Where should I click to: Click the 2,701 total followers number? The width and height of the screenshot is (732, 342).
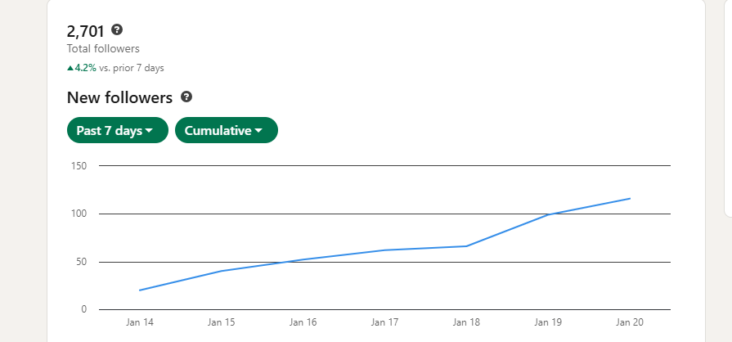tap(85, 31)
